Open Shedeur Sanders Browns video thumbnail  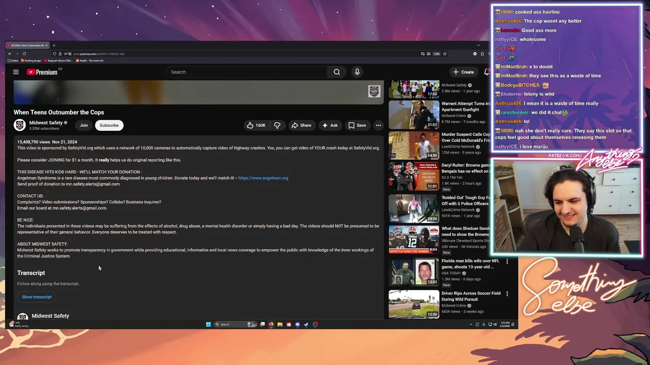click(x=414, y=239)
